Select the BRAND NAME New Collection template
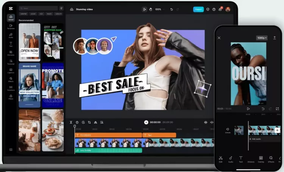This screenshot has width=284, height=172. pyautogui.click(x=30, y=85)
